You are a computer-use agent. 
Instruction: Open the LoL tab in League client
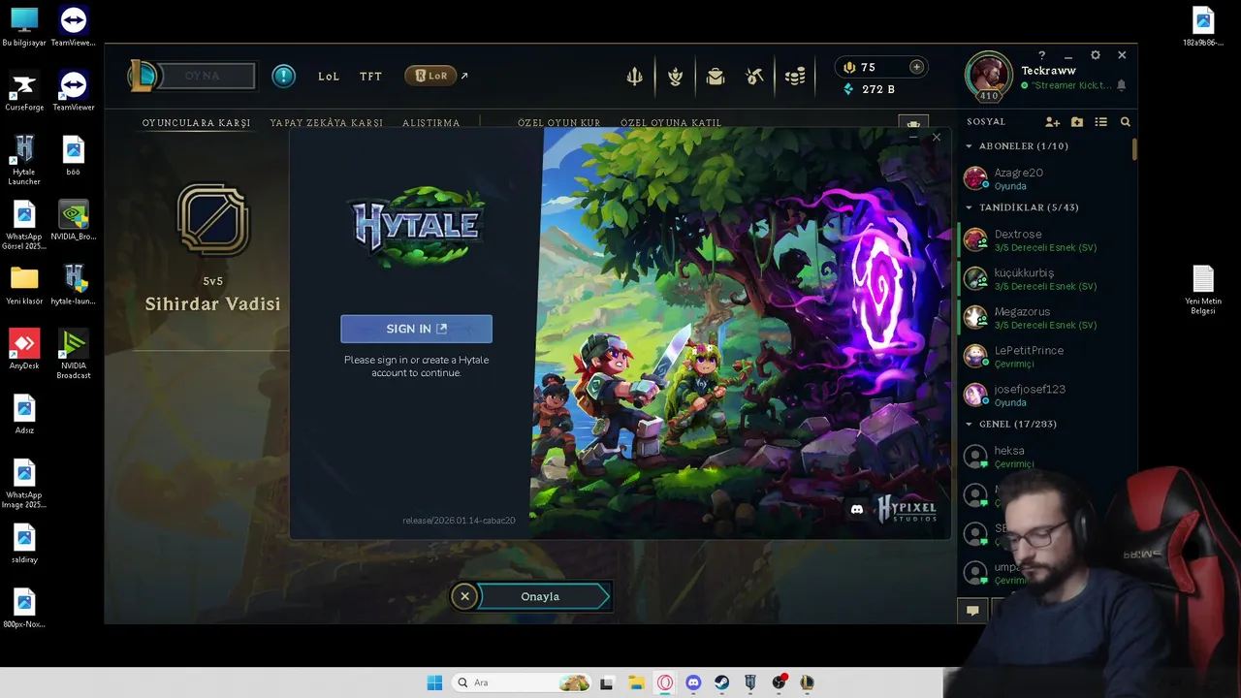click(x=329, y=76)
